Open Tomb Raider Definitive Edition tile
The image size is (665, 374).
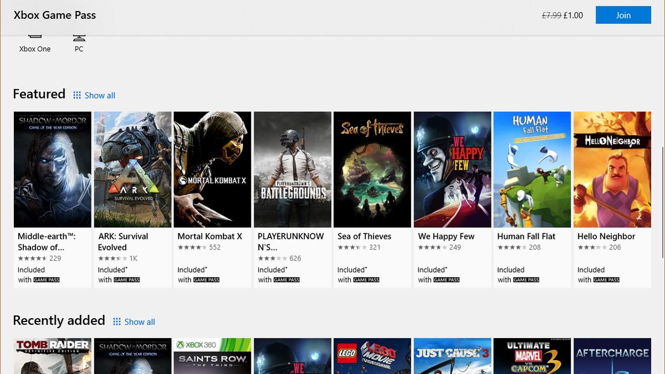click(x=52, y=356)
